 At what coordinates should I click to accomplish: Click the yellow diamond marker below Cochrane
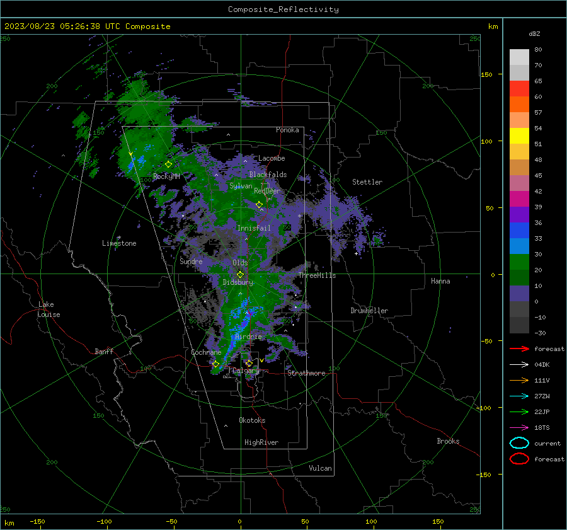[215, 364]
